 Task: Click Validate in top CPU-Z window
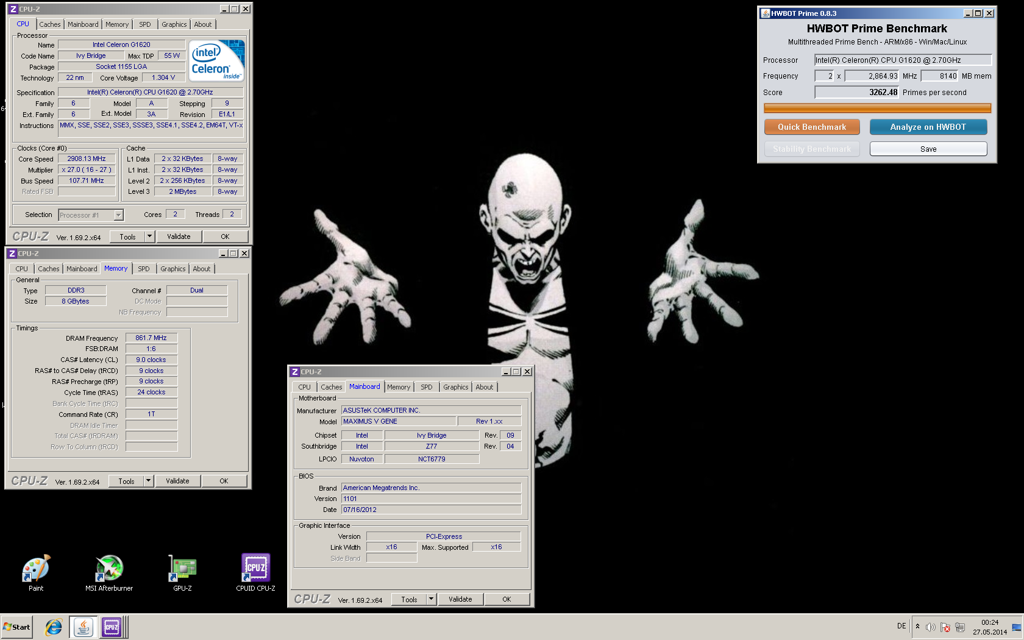(x=179, y=236)
